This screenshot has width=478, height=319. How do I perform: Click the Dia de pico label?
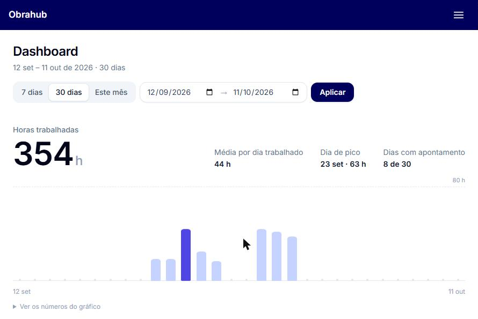[340, 152]
